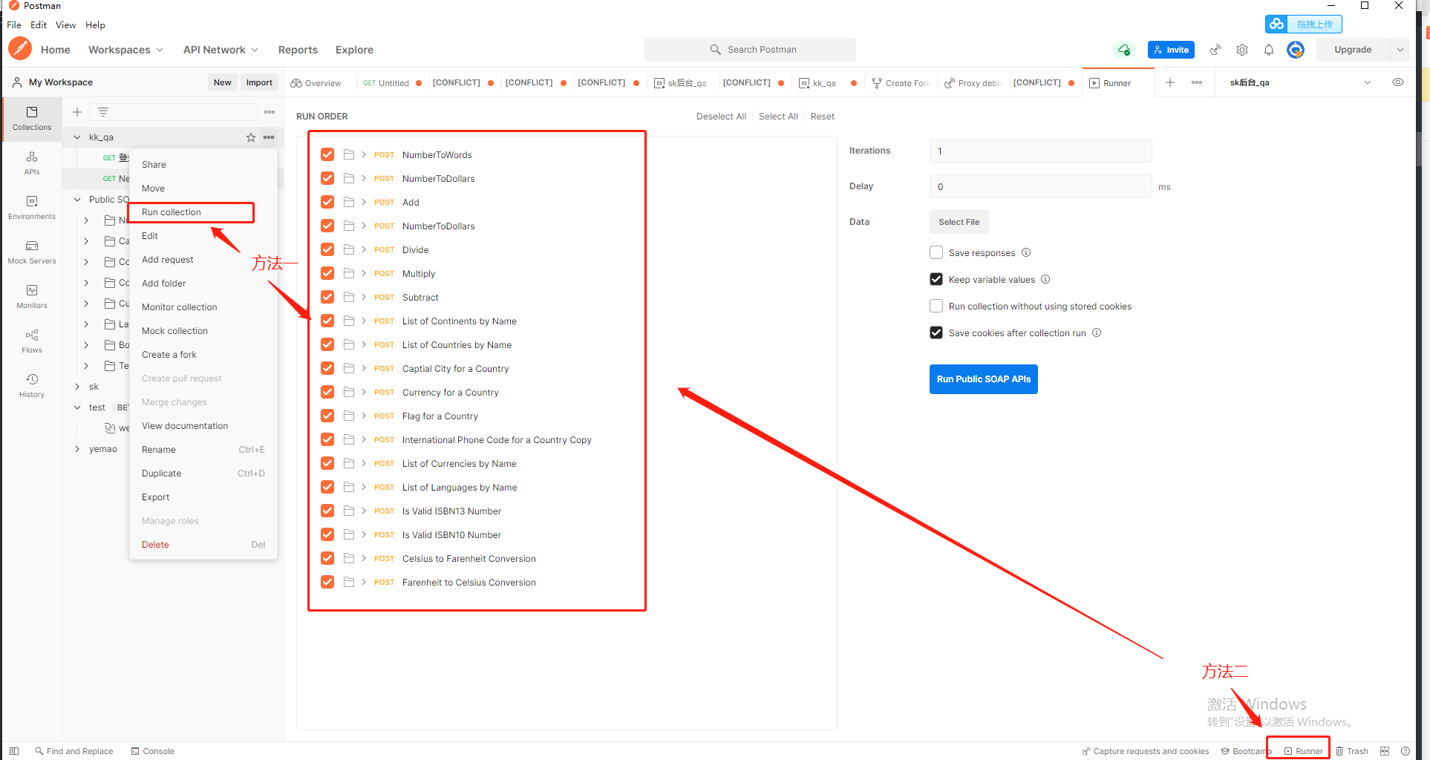Expand the sk collection

[x=77, y=387]
